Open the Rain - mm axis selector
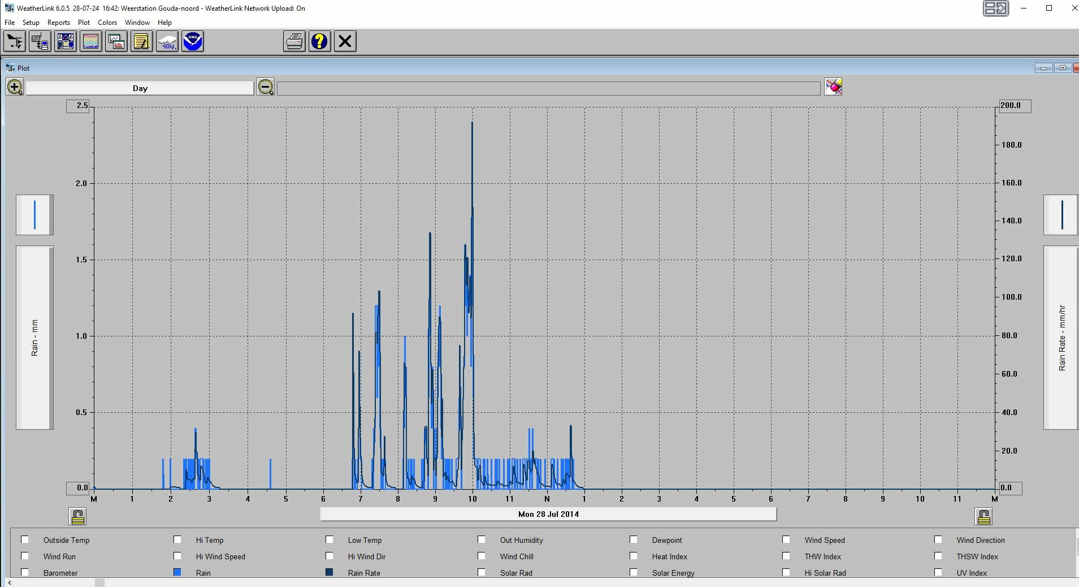 [x=34, y=338]
